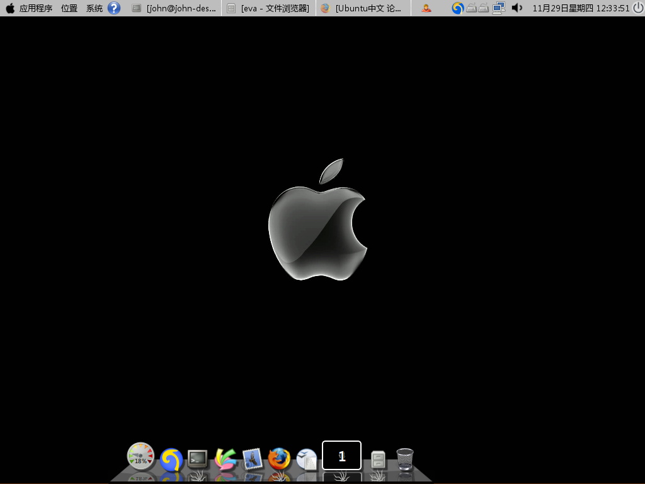Open the 系统 menu
Screen dimensions: 645x484
pos(94,8)
